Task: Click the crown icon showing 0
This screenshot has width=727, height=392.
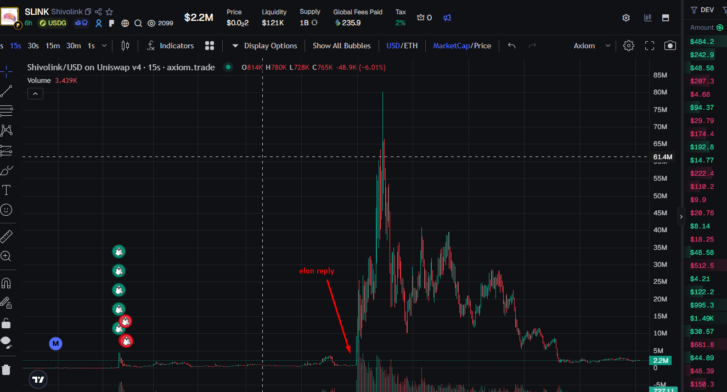Action: [x=424, y=18]
